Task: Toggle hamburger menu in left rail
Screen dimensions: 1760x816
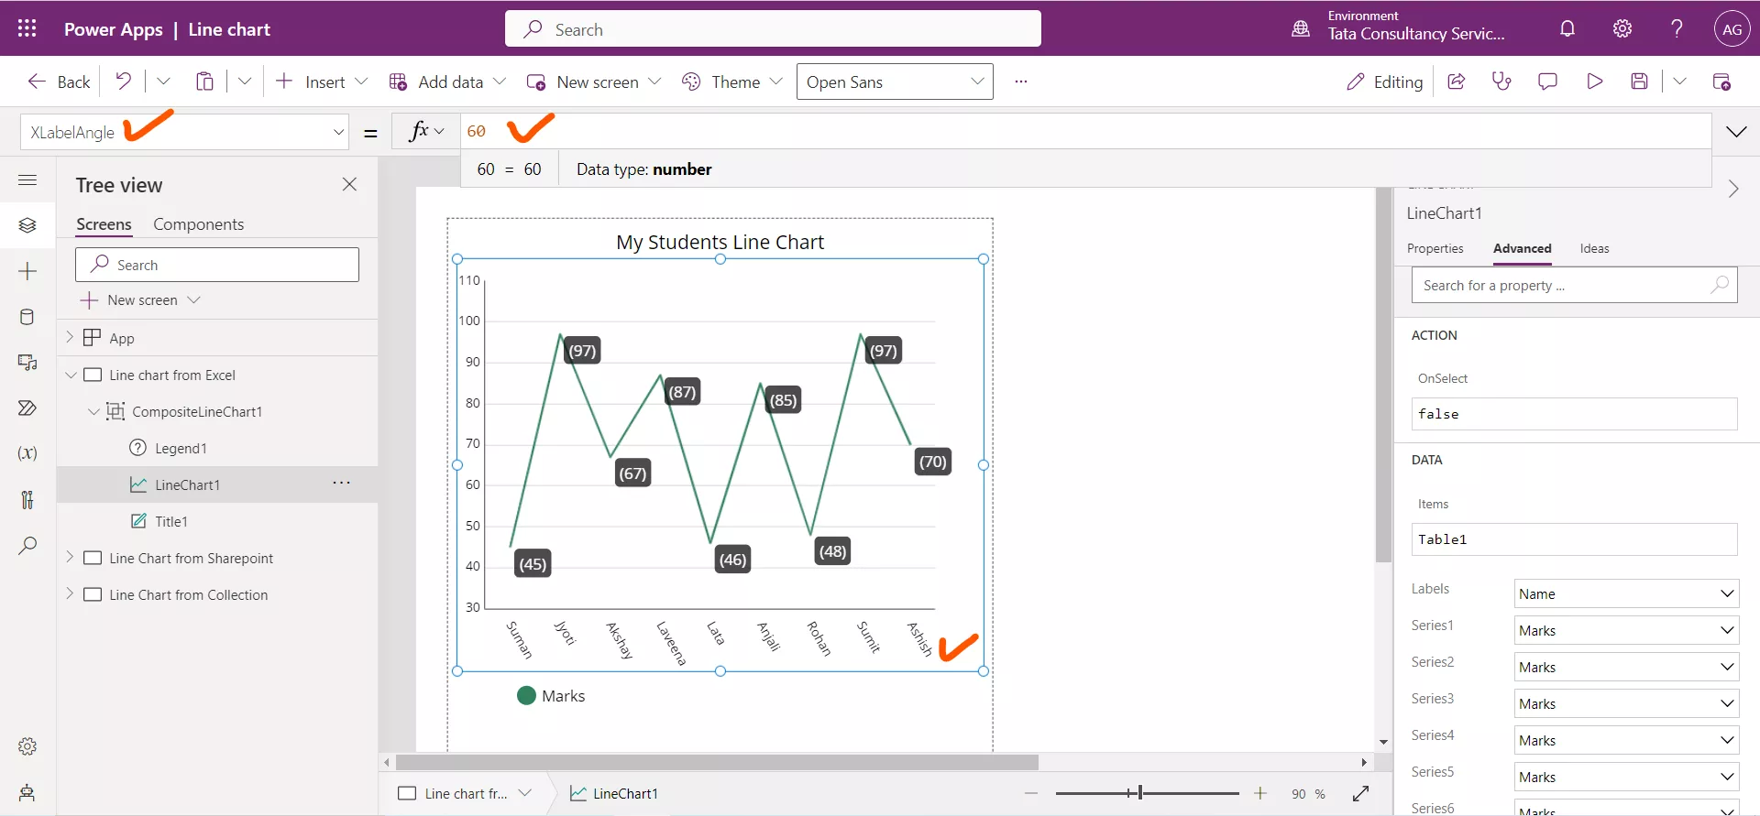Action: point(27,180)
